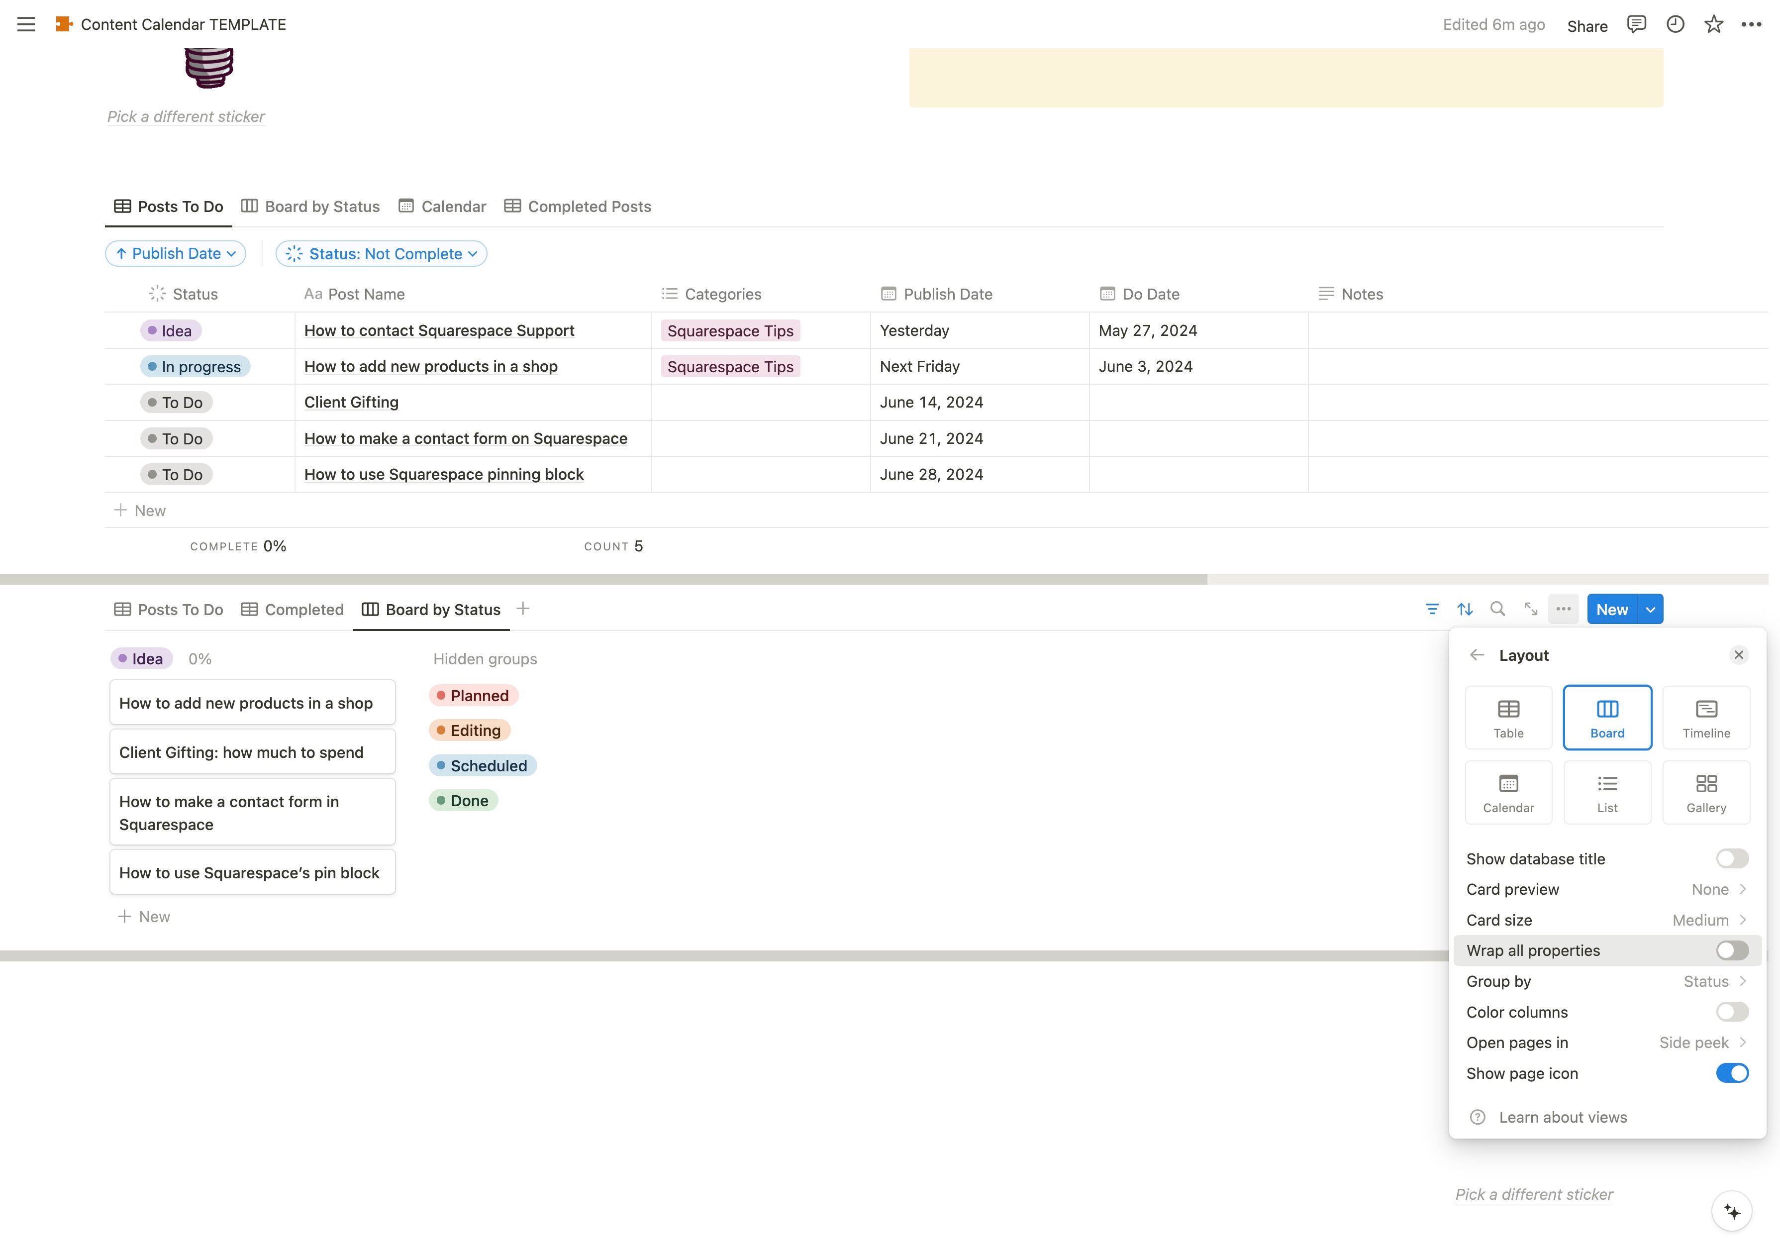
Task: Open the sidebar hamburger menu
Action: pyautogui.click(x=25, y=24)
